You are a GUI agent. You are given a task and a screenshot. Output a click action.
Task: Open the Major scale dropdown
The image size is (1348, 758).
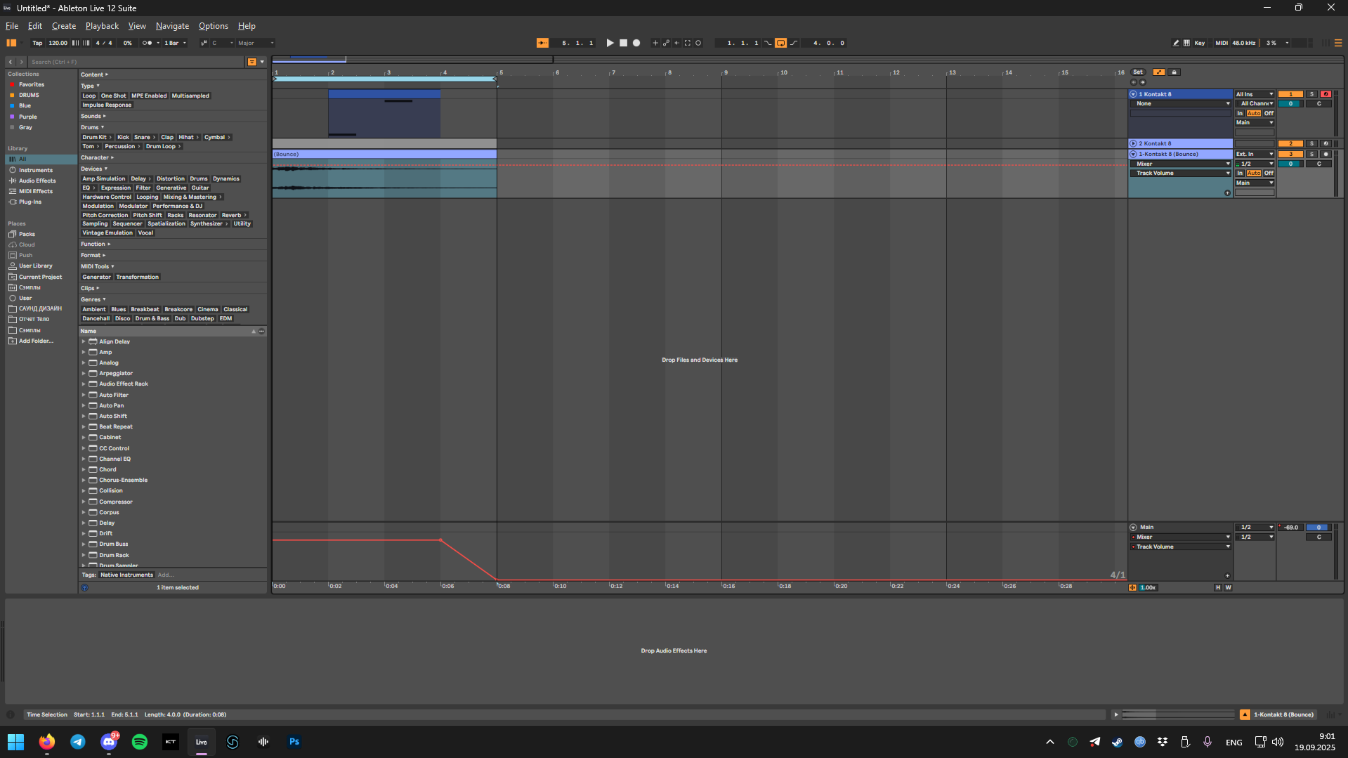(256, 43)
